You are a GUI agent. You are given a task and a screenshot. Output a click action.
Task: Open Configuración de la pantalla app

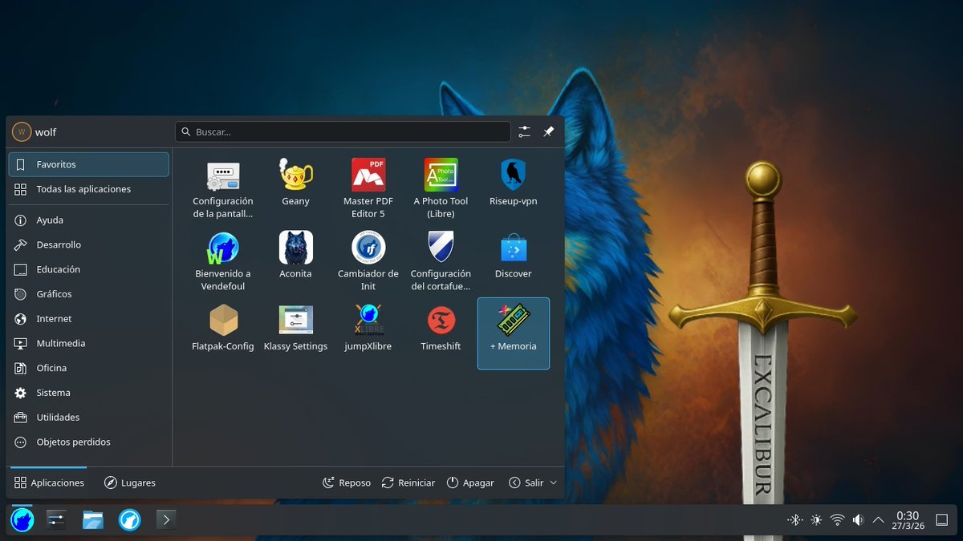[223, 188]
